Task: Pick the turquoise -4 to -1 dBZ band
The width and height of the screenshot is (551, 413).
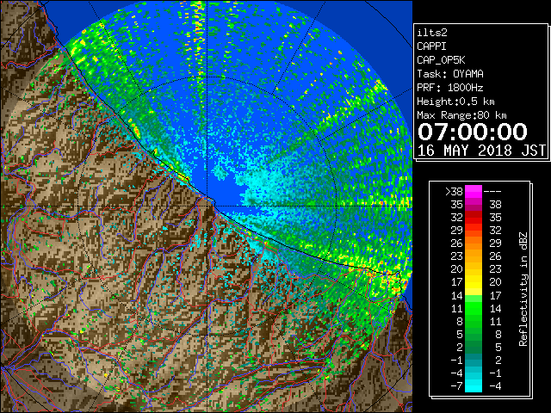Action: [474, 373]
